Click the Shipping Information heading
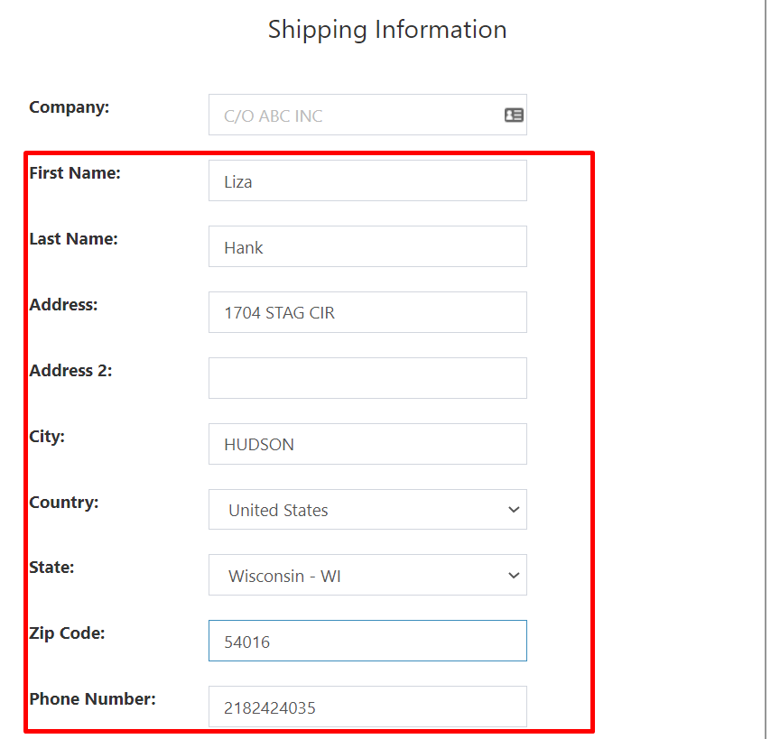 pyautogui.click(x=387, y=30)
